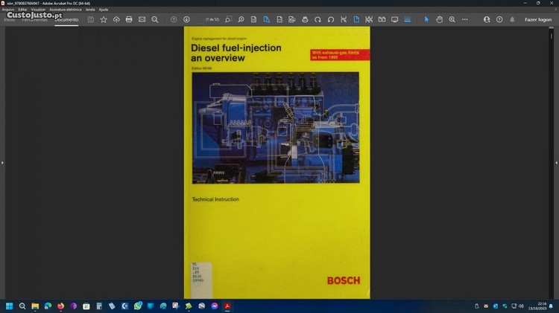Viewport: 559px width, 313px height.
Task: Click the Save file icon
Action: tap(91, 19)
